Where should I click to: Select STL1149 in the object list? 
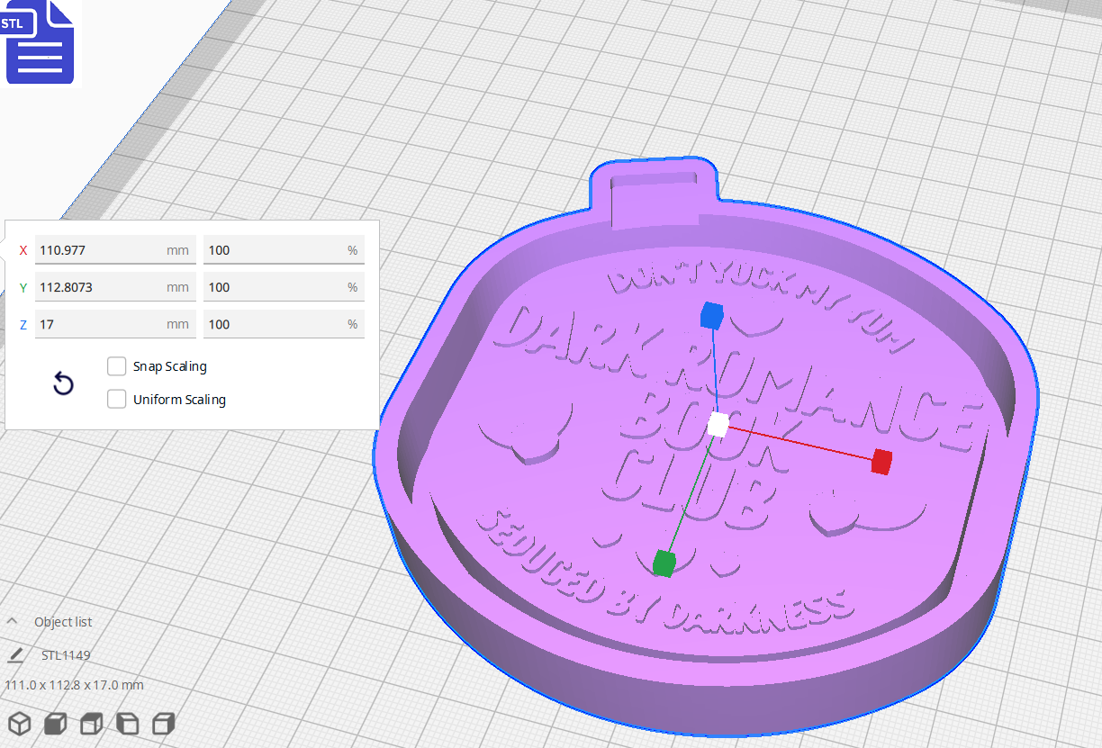click(65, 654)
